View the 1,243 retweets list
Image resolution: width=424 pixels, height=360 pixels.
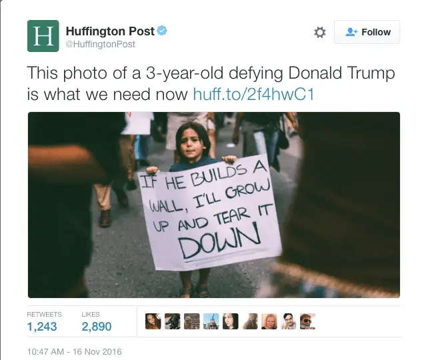click(42, 323)
